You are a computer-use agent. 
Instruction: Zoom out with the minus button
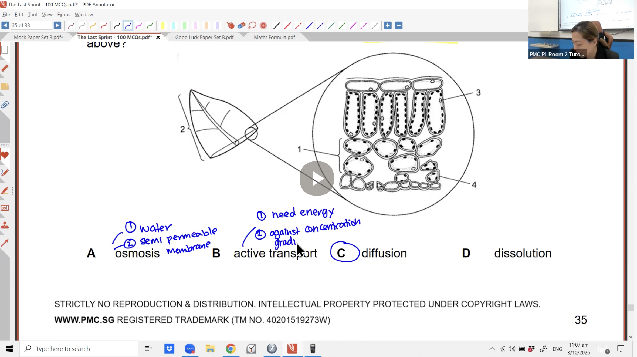pyautogui.click(x=399, y=25)
